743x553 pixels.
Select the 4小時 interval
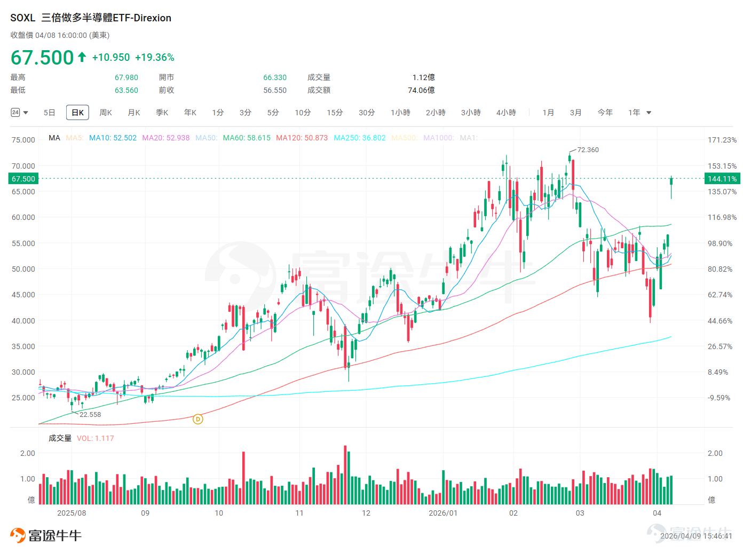point(506,113)
